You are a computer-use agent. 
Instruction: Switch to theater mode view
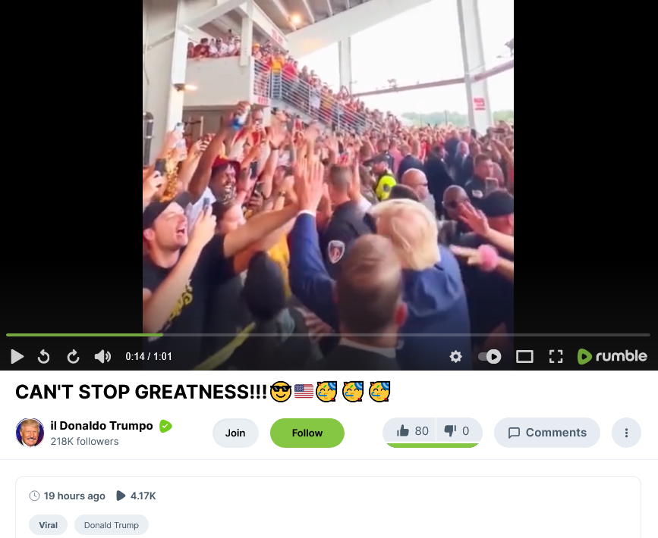pyautogui.click(x=524, y=357)
